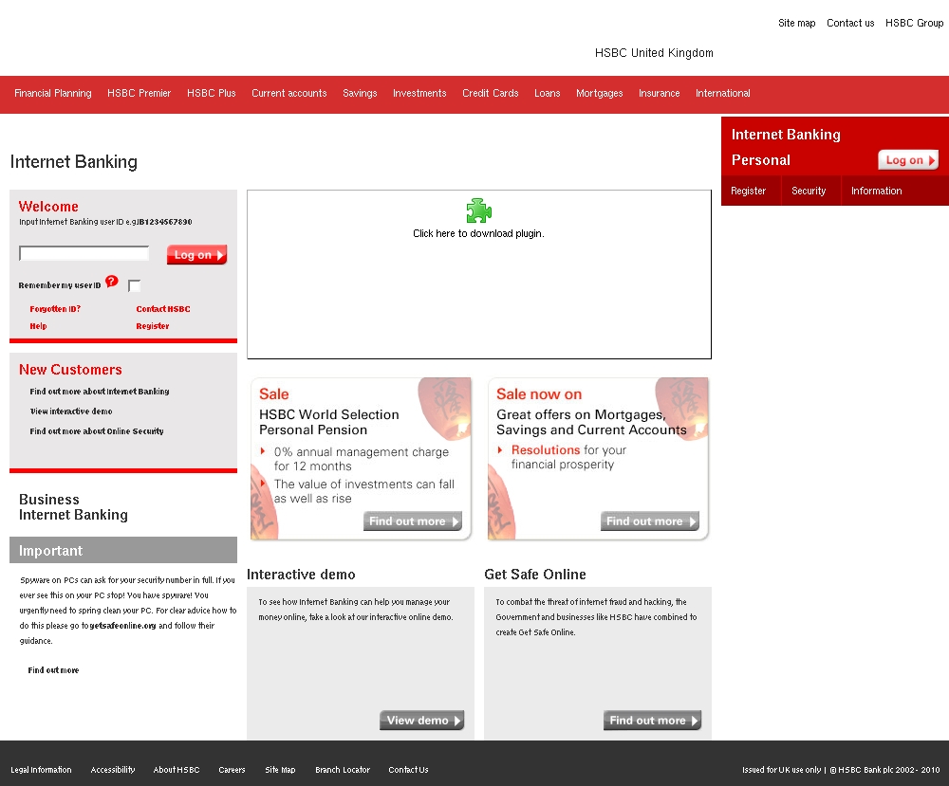Viewport: 949px width, 786px height.
Task: Find out more about Online Security
Action: [x=97, y=431]
